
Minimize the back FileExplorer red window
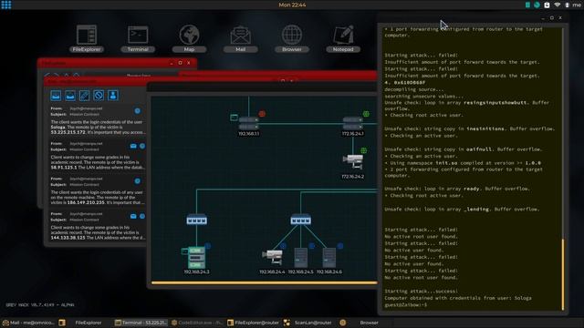(172, 63)
